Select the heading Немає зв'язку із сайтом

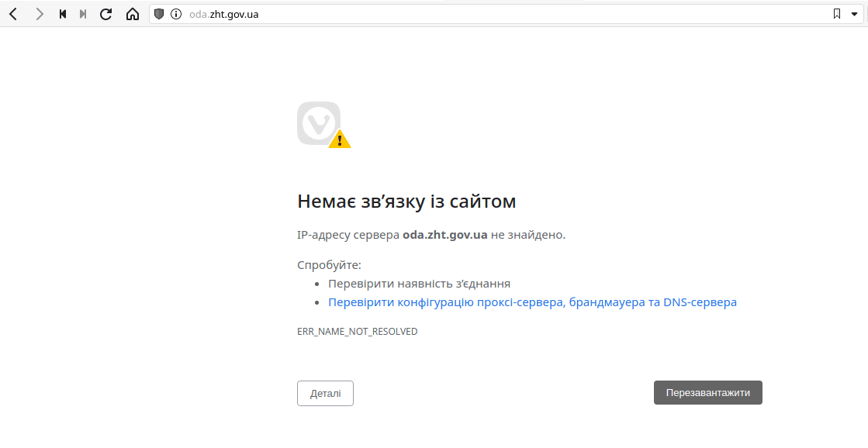[406, 202]
